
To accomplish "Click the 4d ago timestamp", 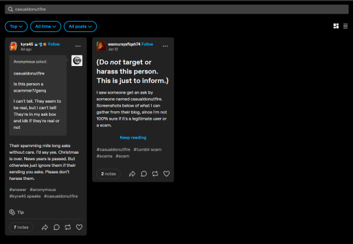I will pyautogui.click(x=26, y=49).
